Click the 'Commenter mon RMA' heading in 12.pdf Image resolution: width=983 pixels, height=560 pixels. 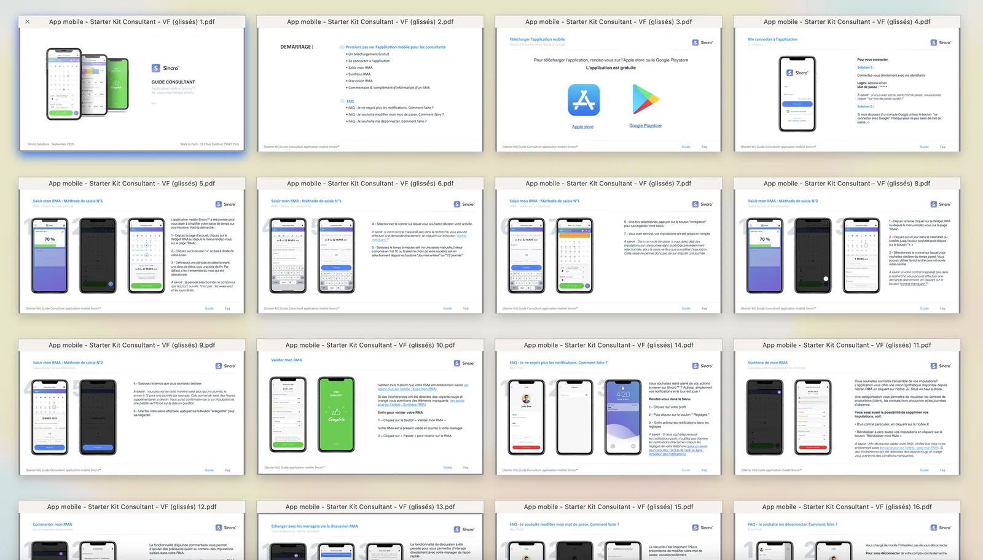(x=52, y=524)
